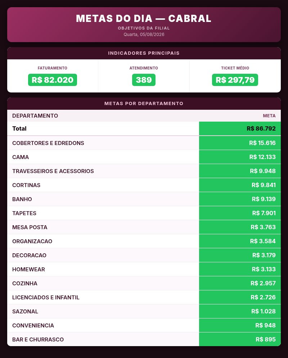Click the META column header

269,116
